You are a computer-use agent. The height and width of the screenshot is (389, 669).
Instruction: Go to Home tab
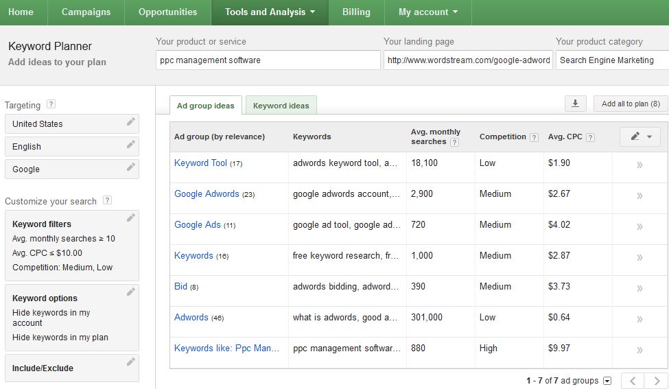(21, 12)
